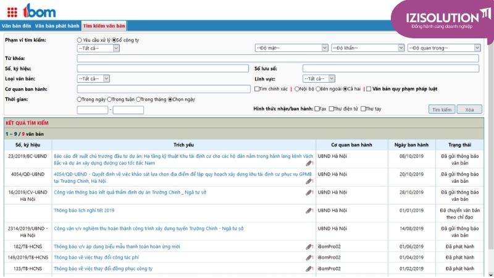
Task: Open the 'Văn bản phát hành' tab
Action: (x=57, y=26)
